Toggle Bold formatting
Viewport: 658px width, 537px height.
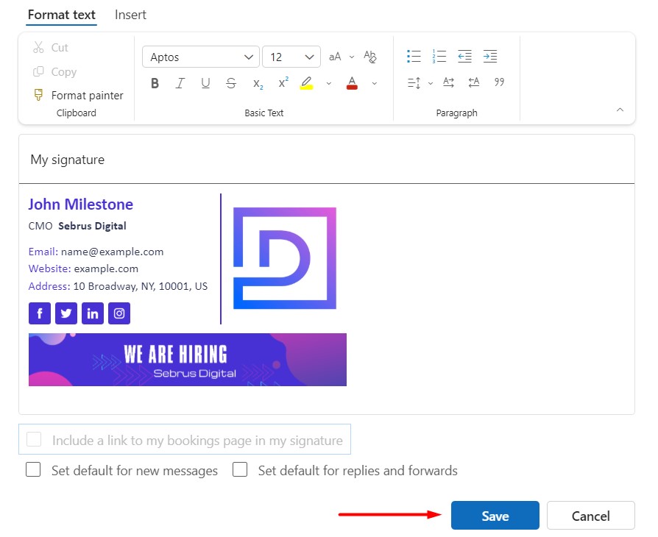[155, 83]
